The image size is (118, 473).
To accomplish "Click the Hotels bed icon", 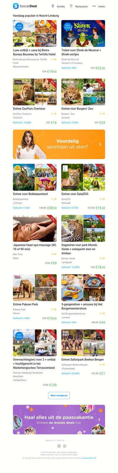I will pyautogui.click(x=94, y=6).
